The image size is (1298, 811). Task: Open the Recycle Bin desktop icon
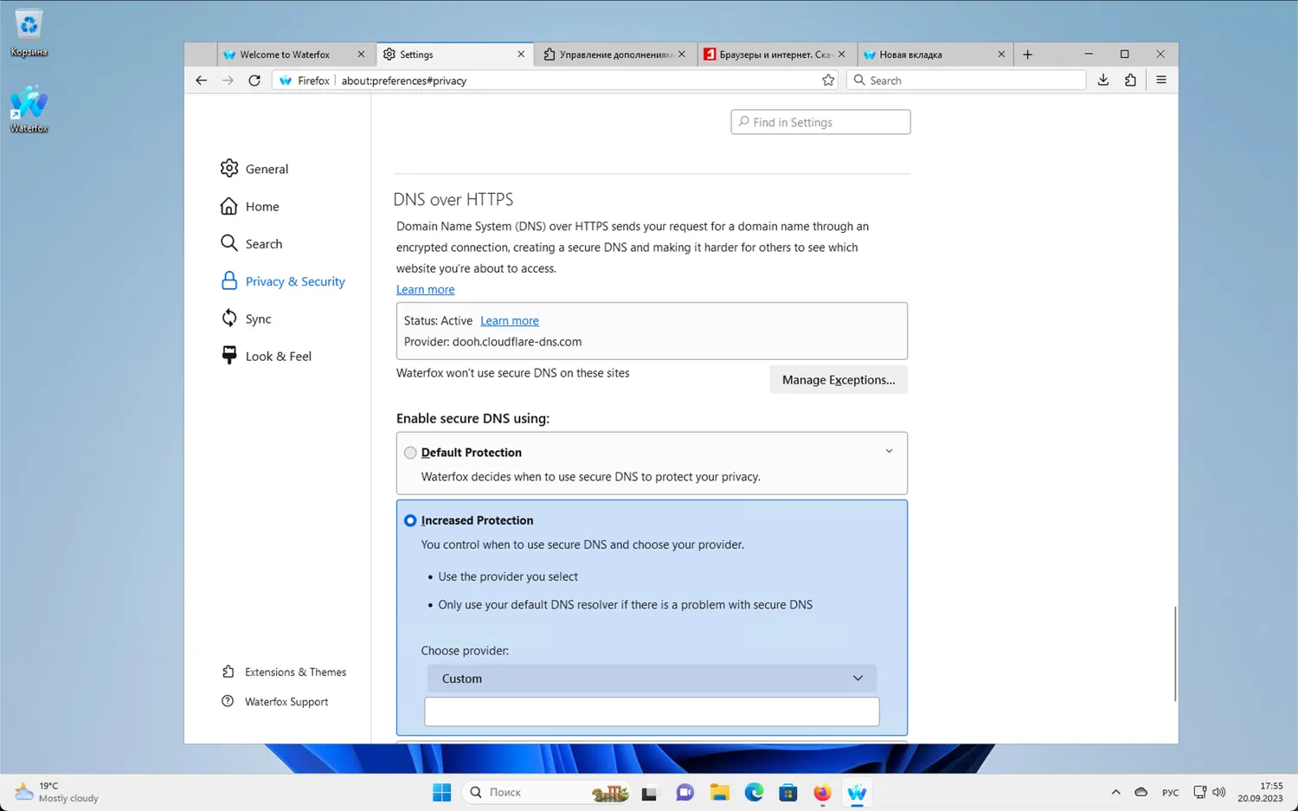coord(29,34)
